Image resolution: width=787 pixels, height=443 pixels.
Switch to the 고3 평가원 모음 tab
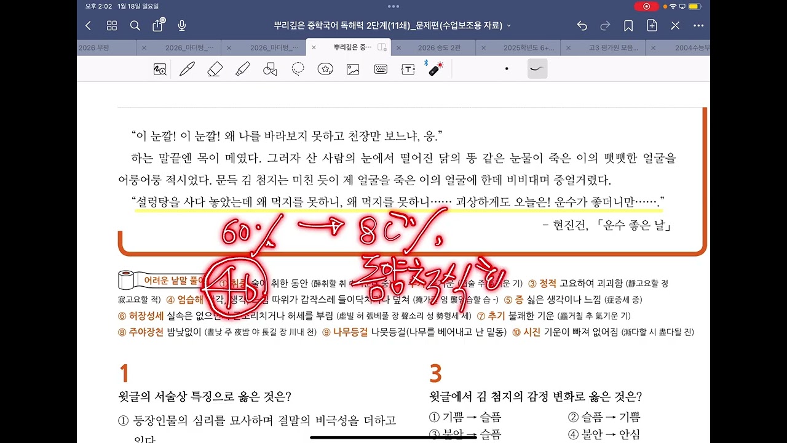(614, 47)
